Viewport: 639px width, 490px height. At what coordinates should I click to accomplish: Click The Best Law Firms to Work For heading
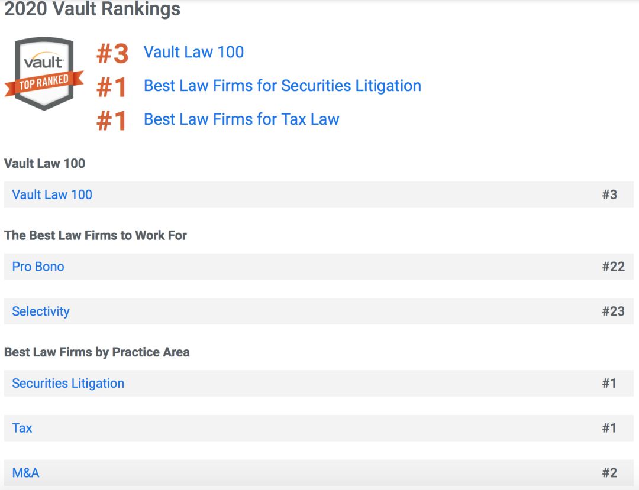[95, 236]
